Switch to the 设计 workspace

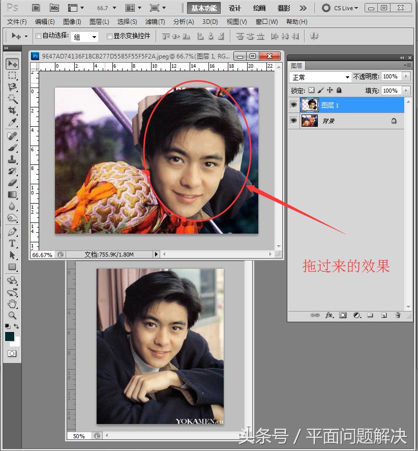pos(235,8)
